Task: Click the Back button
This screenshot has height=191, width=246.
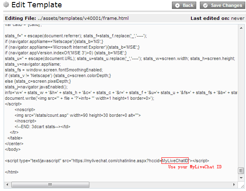Action: 184,5
